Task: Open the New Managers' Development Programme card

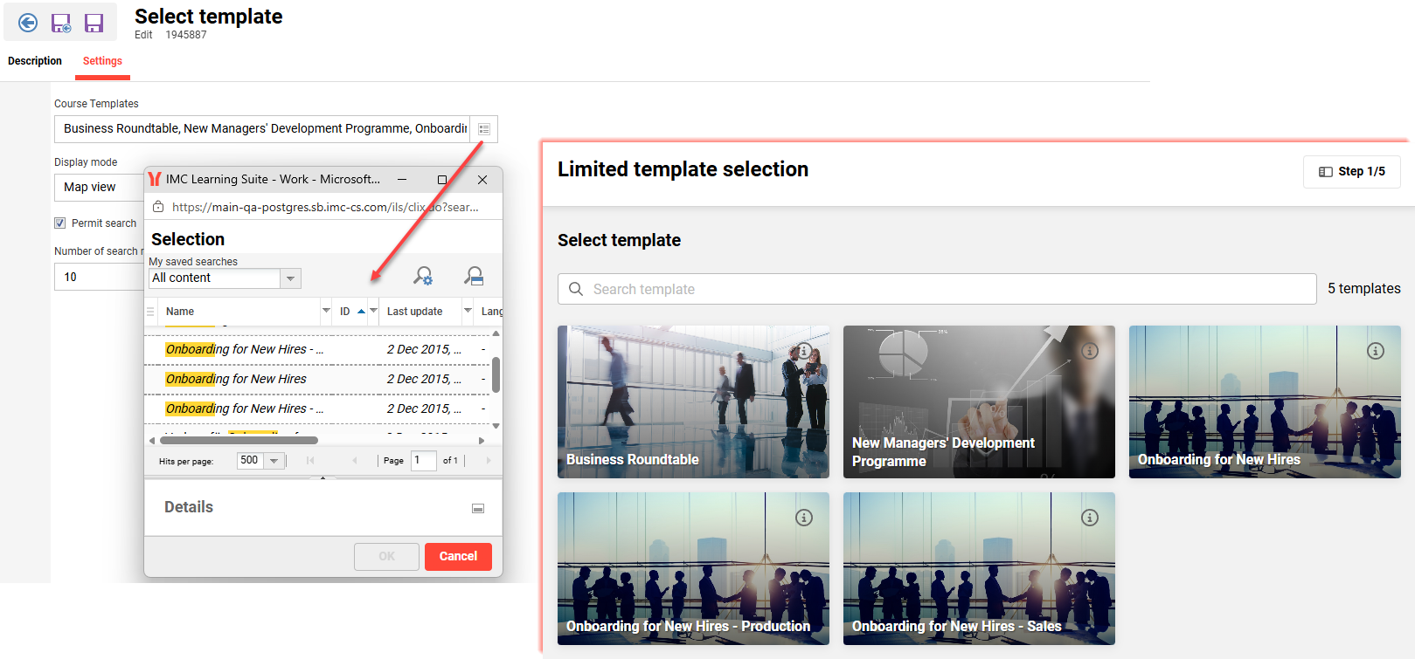Action: [979, 402]
